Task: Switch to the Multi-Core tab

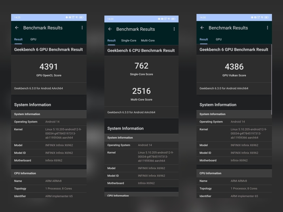Action: (148, 40)
